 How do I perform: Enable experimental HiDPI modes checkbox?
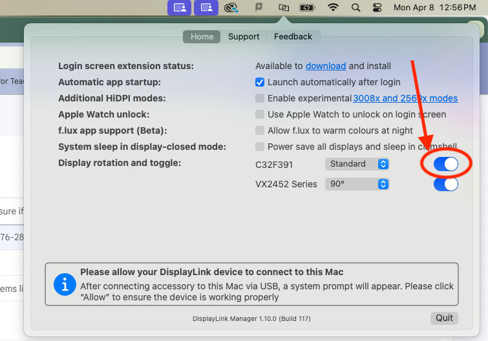[260, 98]
